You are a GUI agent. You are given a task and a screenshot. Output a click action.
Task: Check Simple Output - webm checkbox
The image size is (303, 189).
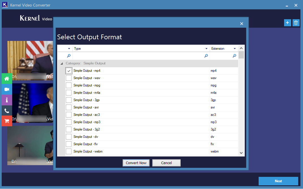click(69, 151)
